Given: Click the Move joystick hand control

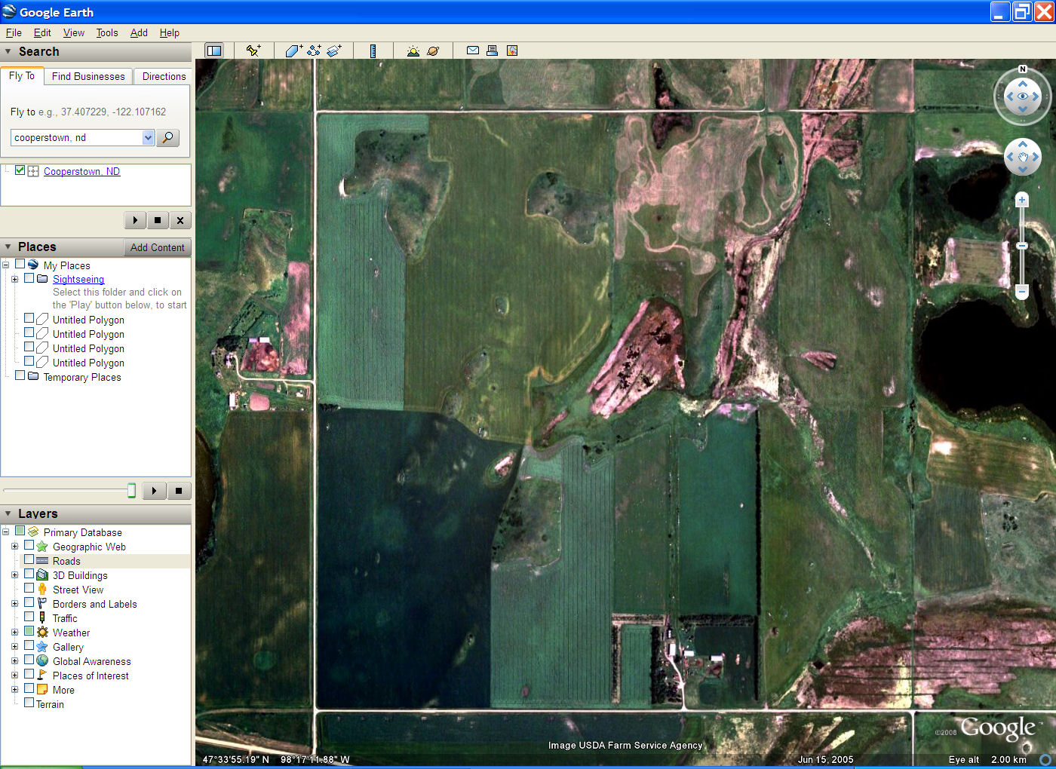Looking at the screenshot, I should [1023, 157].
